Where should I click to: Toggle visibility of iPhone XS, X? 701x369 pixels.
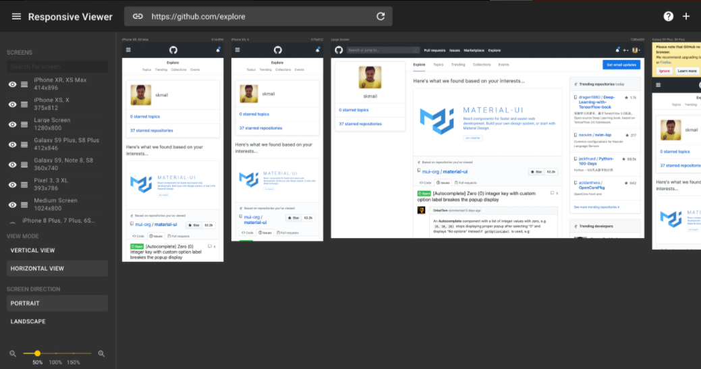coord(13,104)
